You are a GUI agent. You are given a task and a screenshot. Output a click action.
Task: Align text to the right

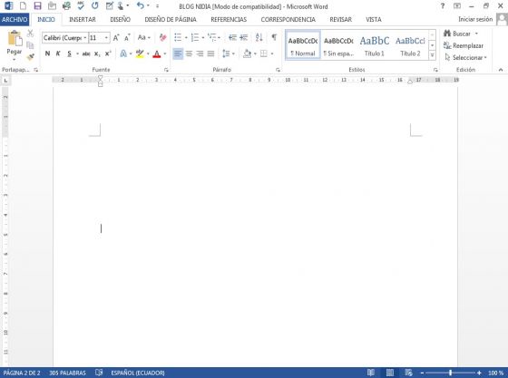pyautogui.click(x=200, y=53)
